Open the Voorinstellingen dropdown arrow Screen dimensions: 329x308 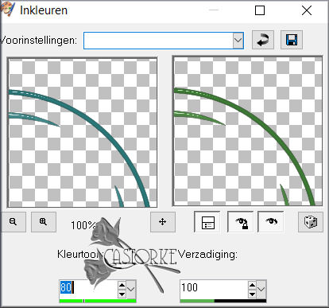(238, 41)
